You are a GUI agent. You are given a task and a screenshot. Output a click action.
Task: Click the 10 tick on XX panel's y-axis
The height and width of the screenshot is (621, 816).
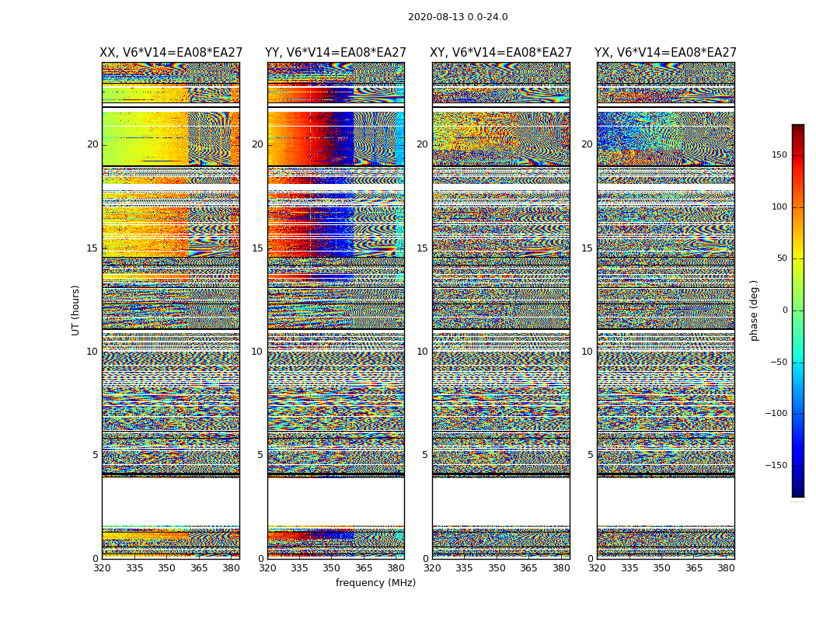pos(92,352)
